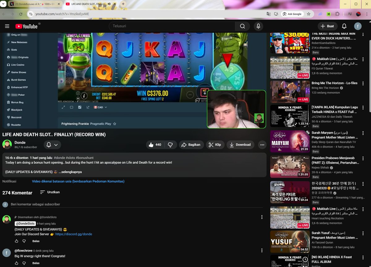View site information icon in address bar
371x267 pixels.
(x=31, y=14)
